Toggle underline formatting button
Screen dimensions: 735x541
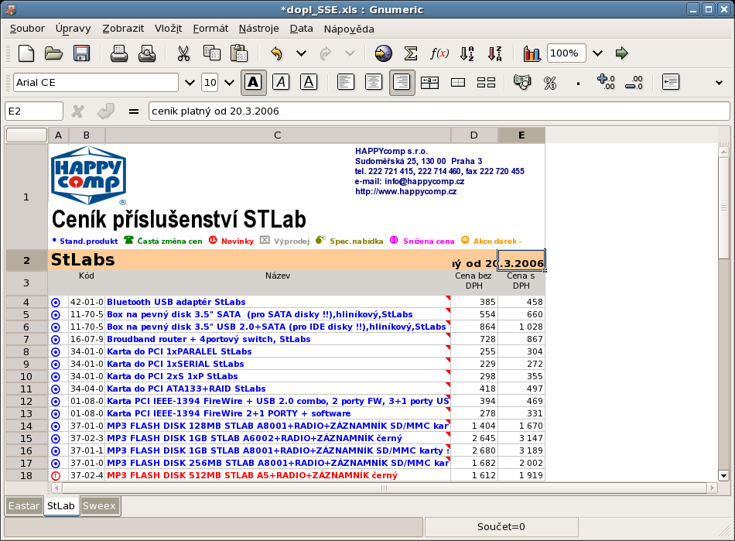[309, 83]
